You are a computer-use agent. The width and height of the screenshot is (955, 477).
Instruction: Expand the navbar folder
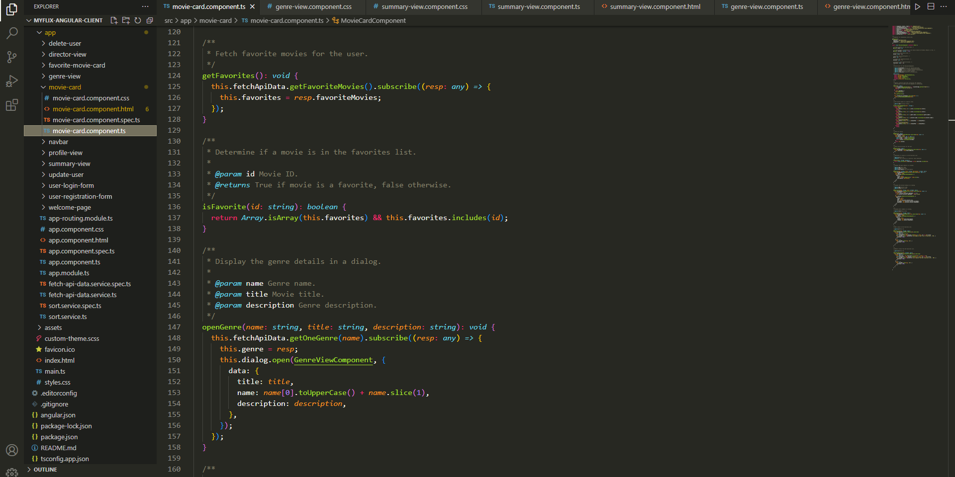click(90, 142)
